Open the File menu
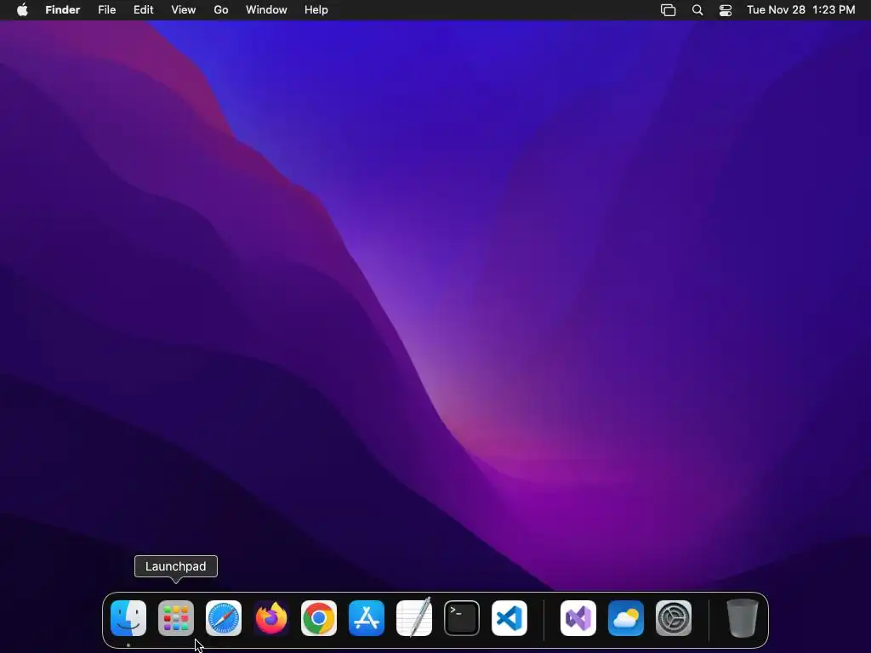This screenshot has height=653, width=871. tap(106, 10)
